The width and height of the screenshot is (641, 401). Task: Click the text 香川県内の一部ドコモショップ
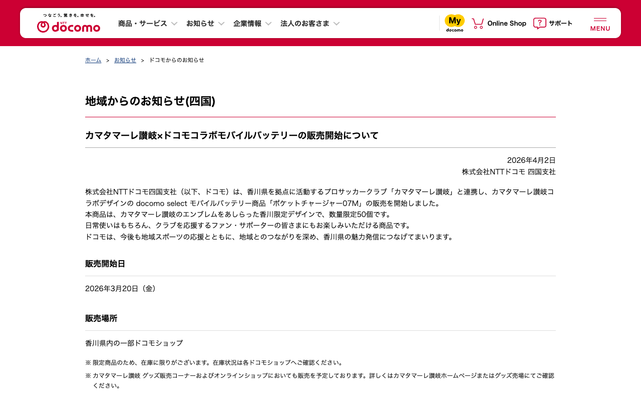(134, 343)
